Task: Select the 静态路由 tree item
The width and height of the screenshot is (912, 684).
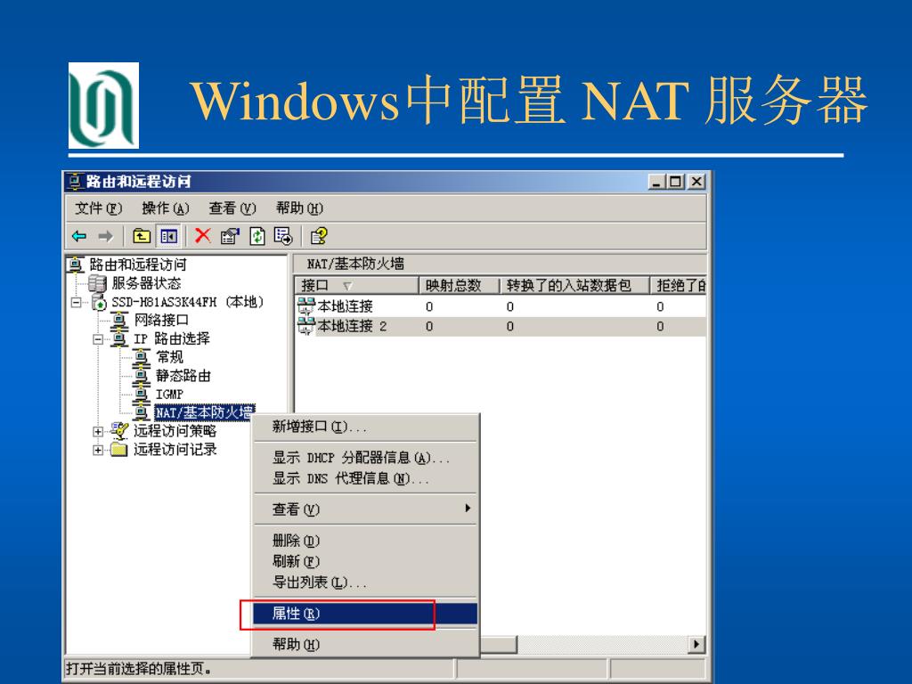Action: pyautogui.click(x=183, y=376)
